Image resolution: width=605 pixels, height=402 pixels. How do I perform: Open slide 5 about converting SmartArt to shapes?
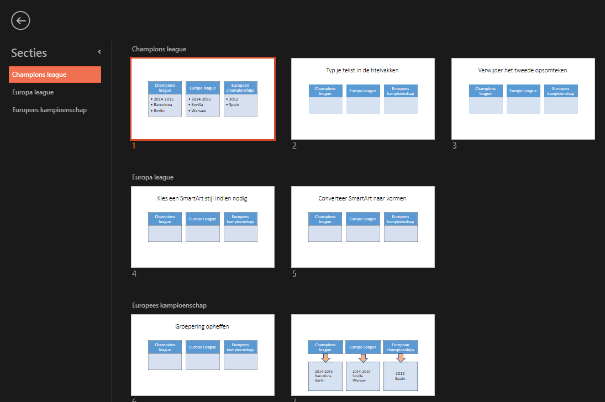point(362,226)
